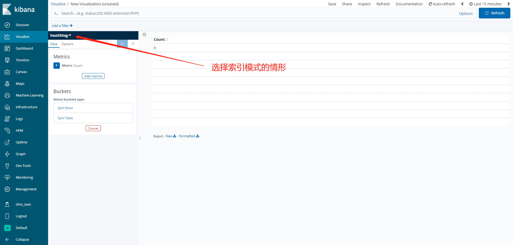Open the Default space avatar
The width and height of the screenshot is (513, 245).
pos(7,228)
